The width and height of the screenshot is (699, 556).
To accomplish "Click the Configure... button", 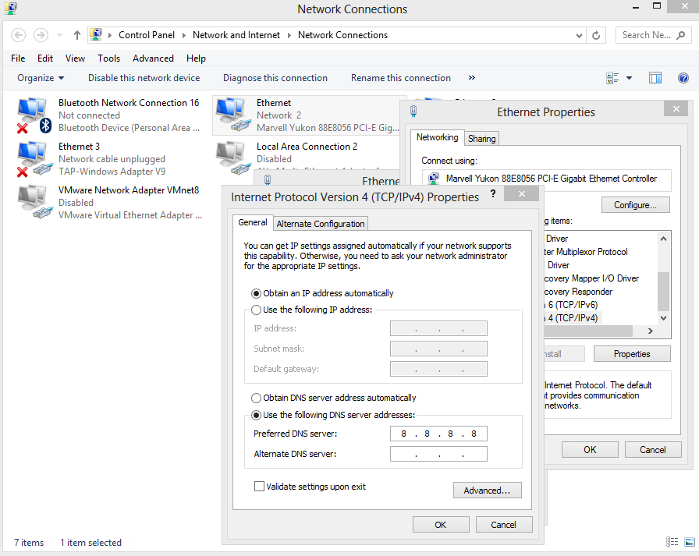I will pyautogui.click(x=635, y=205).
